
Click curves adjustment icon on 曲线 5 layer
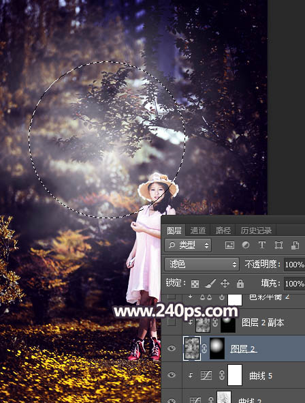coord(206,376)
